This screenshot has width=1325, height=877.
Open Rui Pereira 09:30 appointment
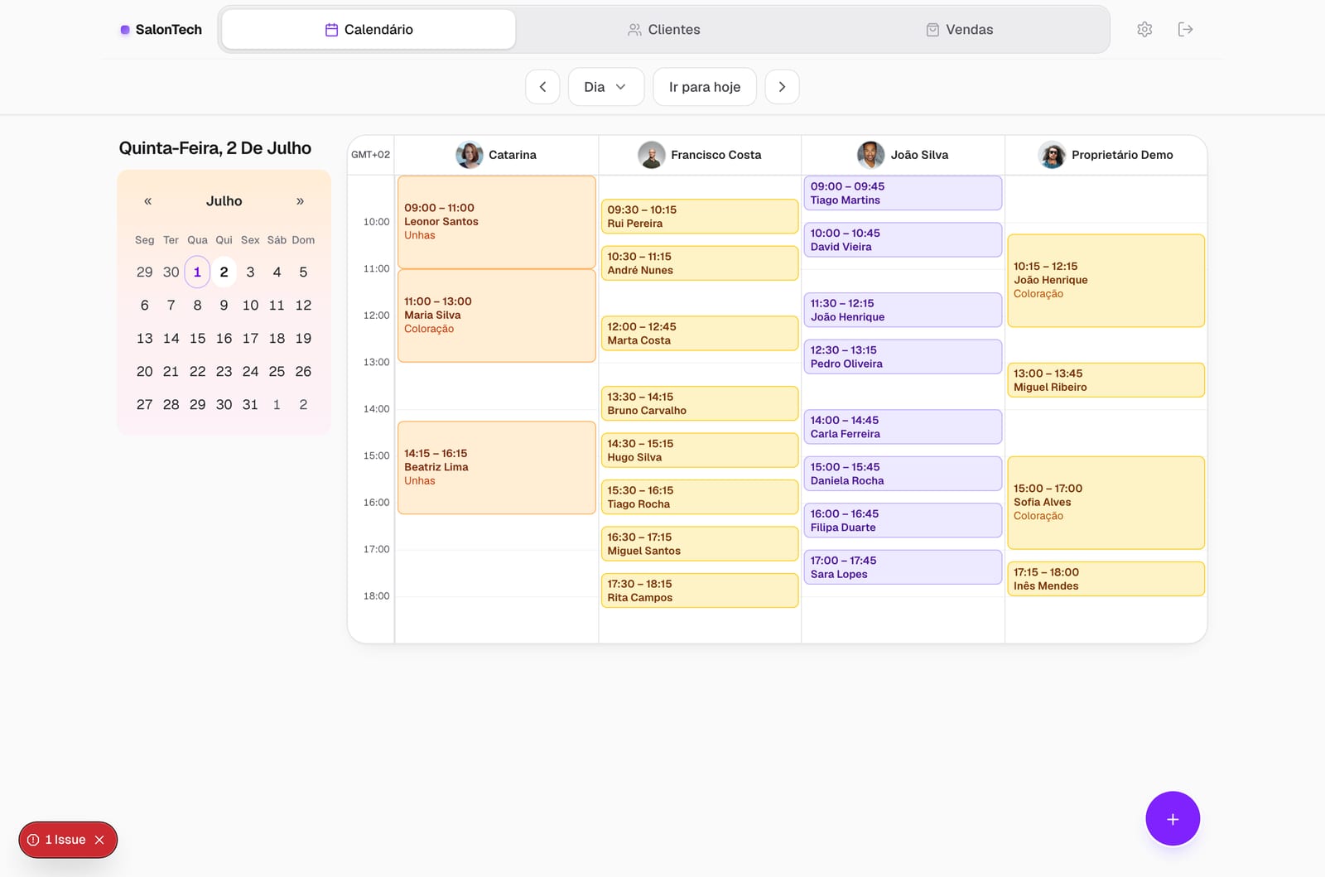[x=700, y=216]
